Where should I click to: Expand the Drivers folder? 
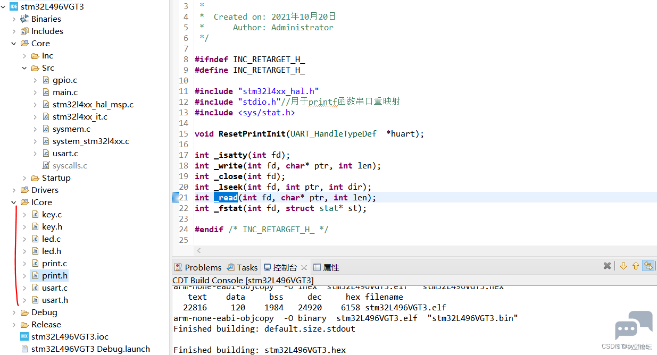coord(14,190)
